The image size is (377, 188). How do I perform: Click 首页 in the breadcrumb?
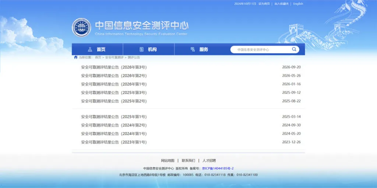tap(98, 57)
